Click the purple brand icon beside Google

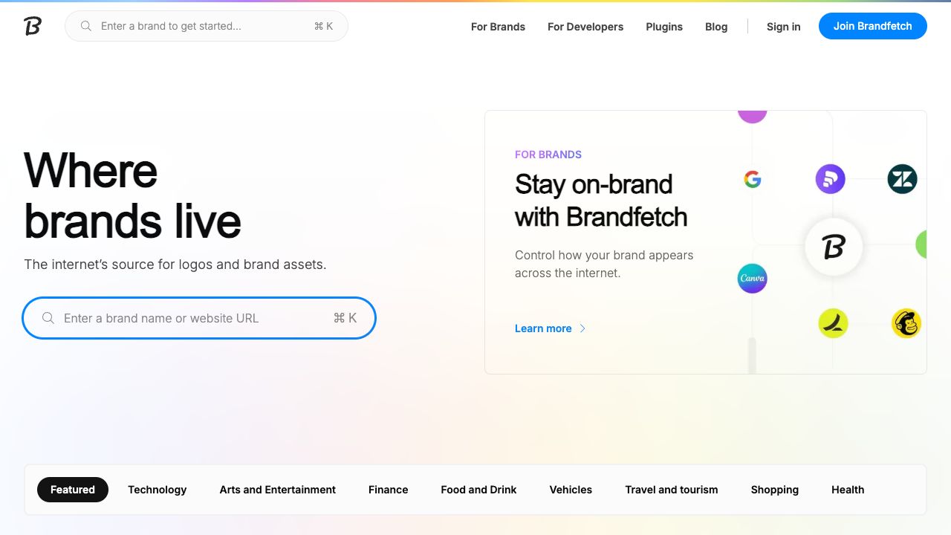click(x=831, y=179)
